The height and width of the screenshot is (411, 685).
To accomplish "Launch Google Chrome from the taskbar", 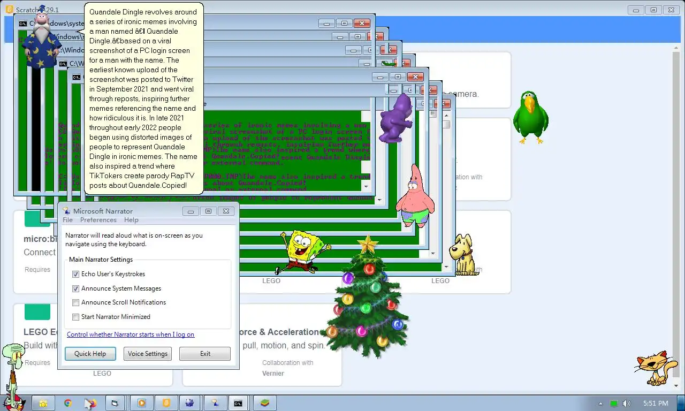I will pyautogui.click(x=68, y=403).
